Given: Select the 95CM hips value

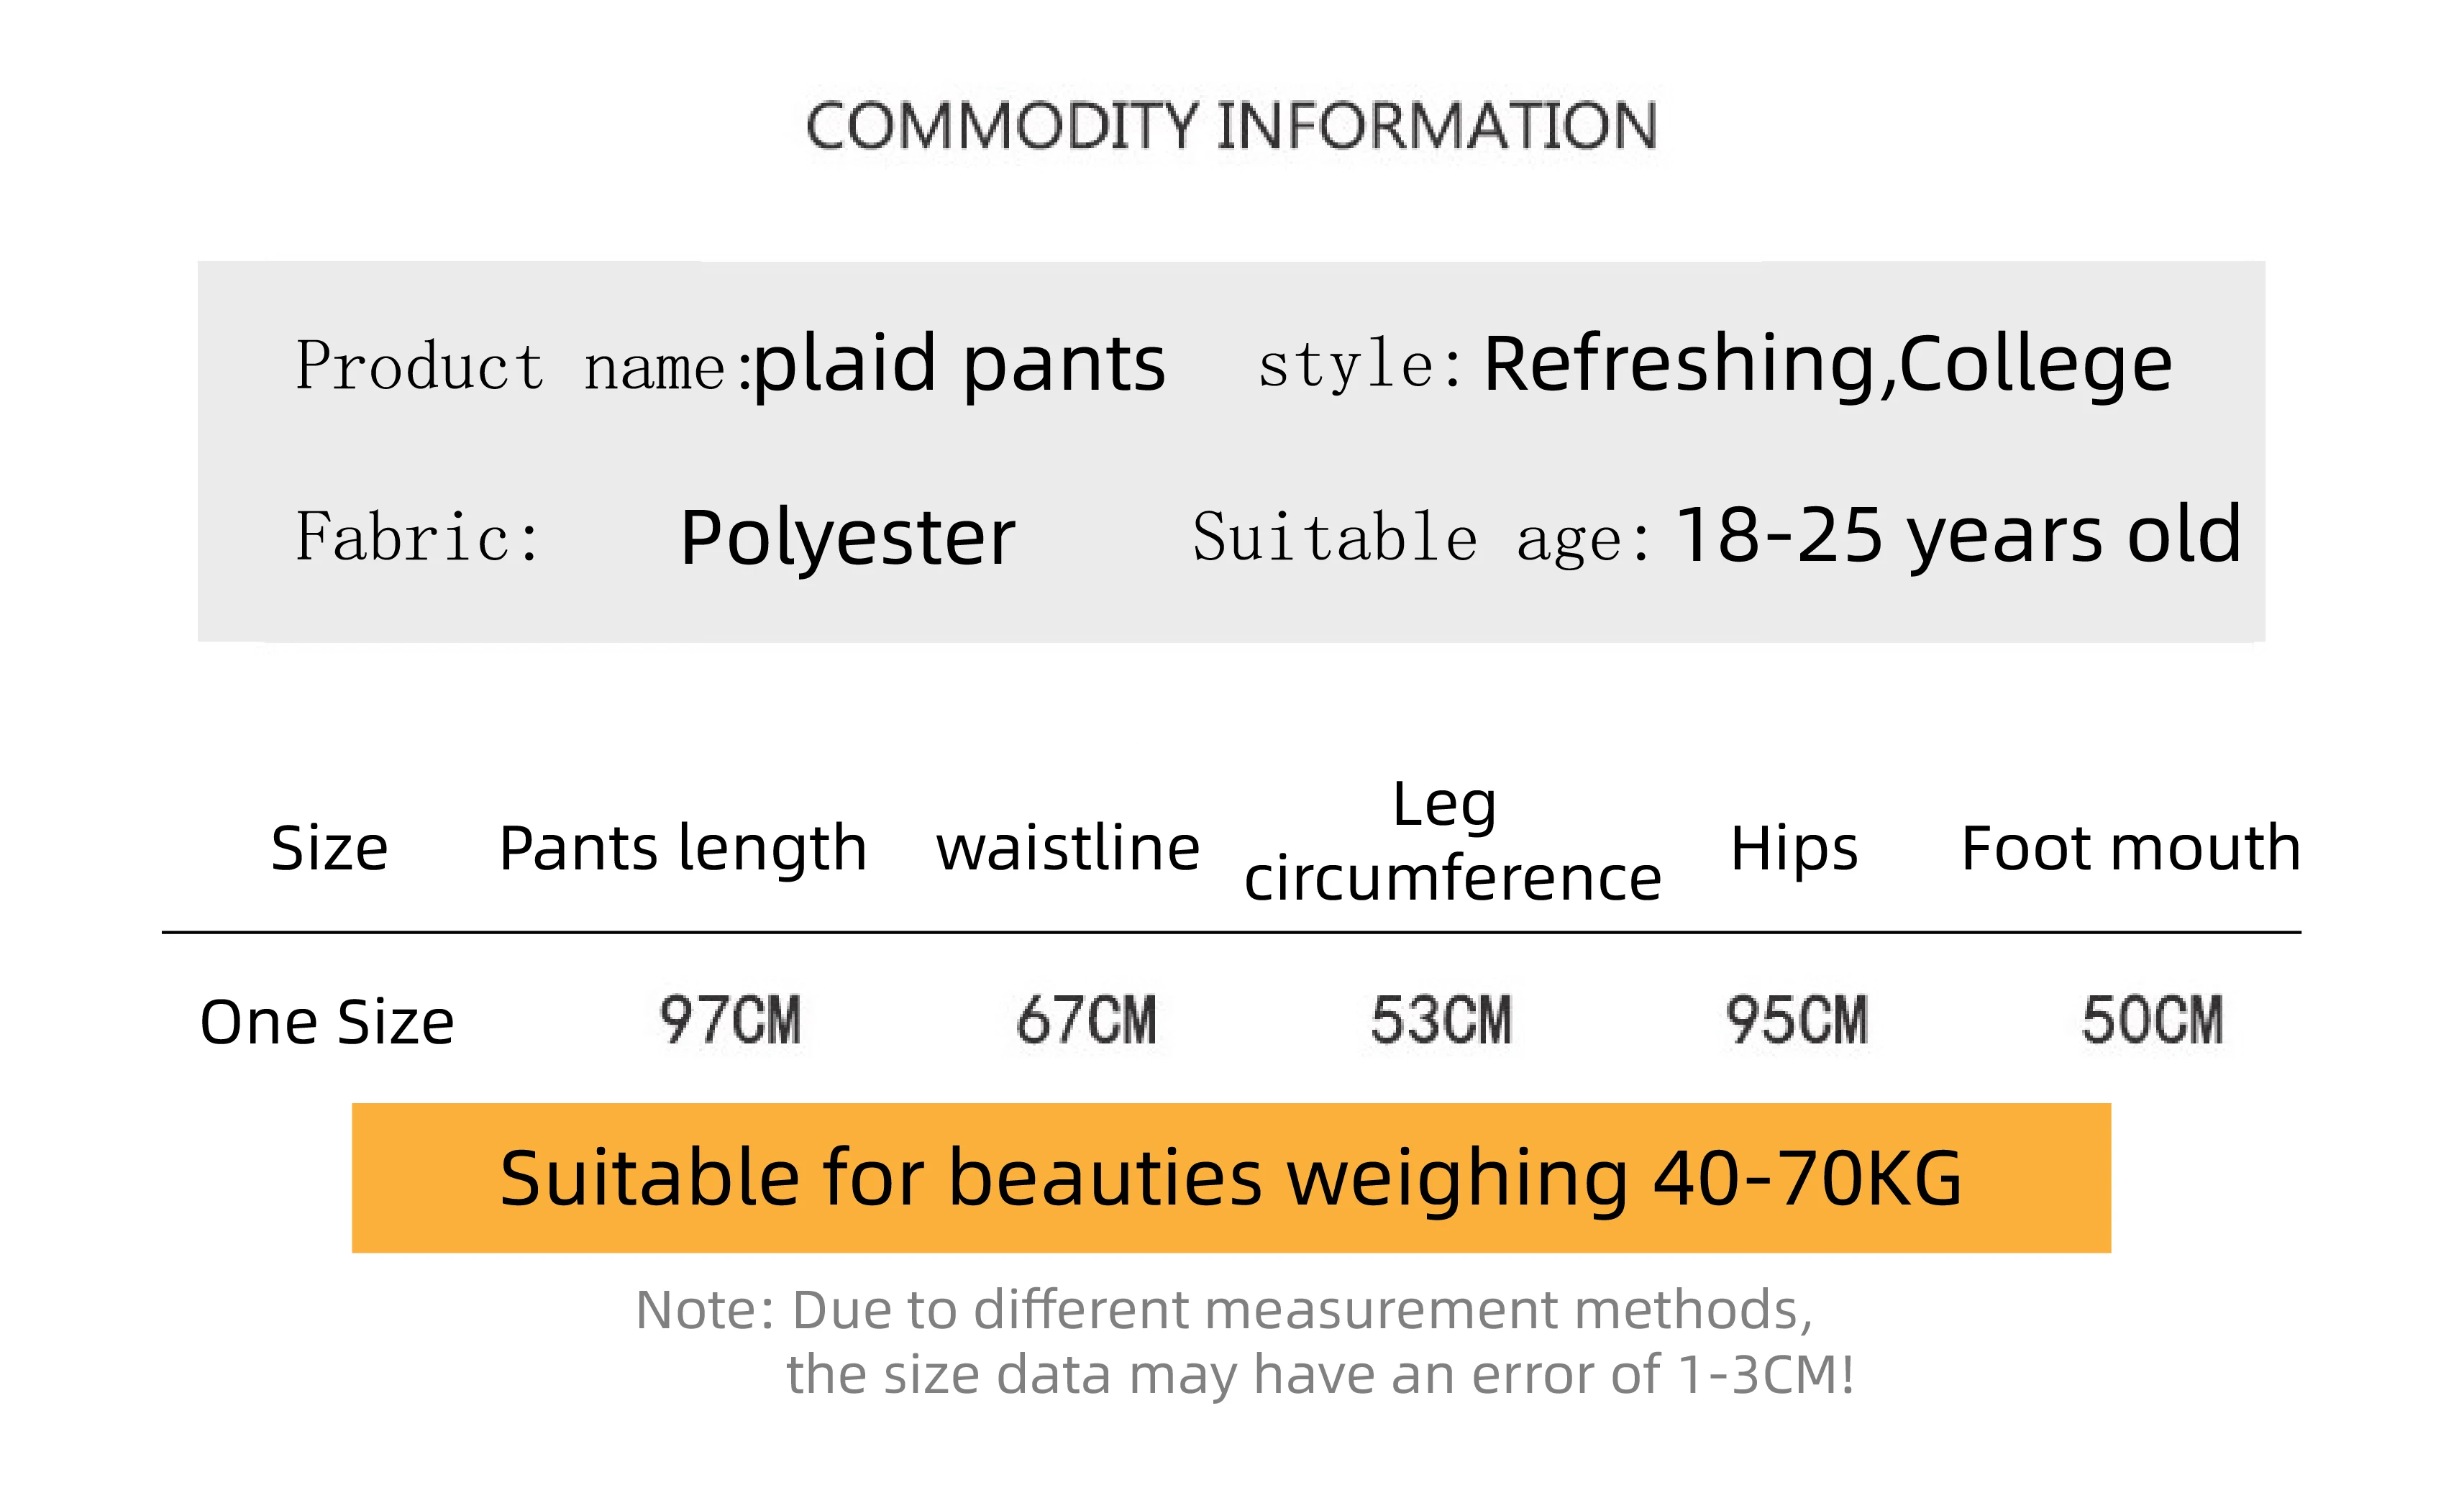Looking at the screenshot, I should pos(1797,1020).
